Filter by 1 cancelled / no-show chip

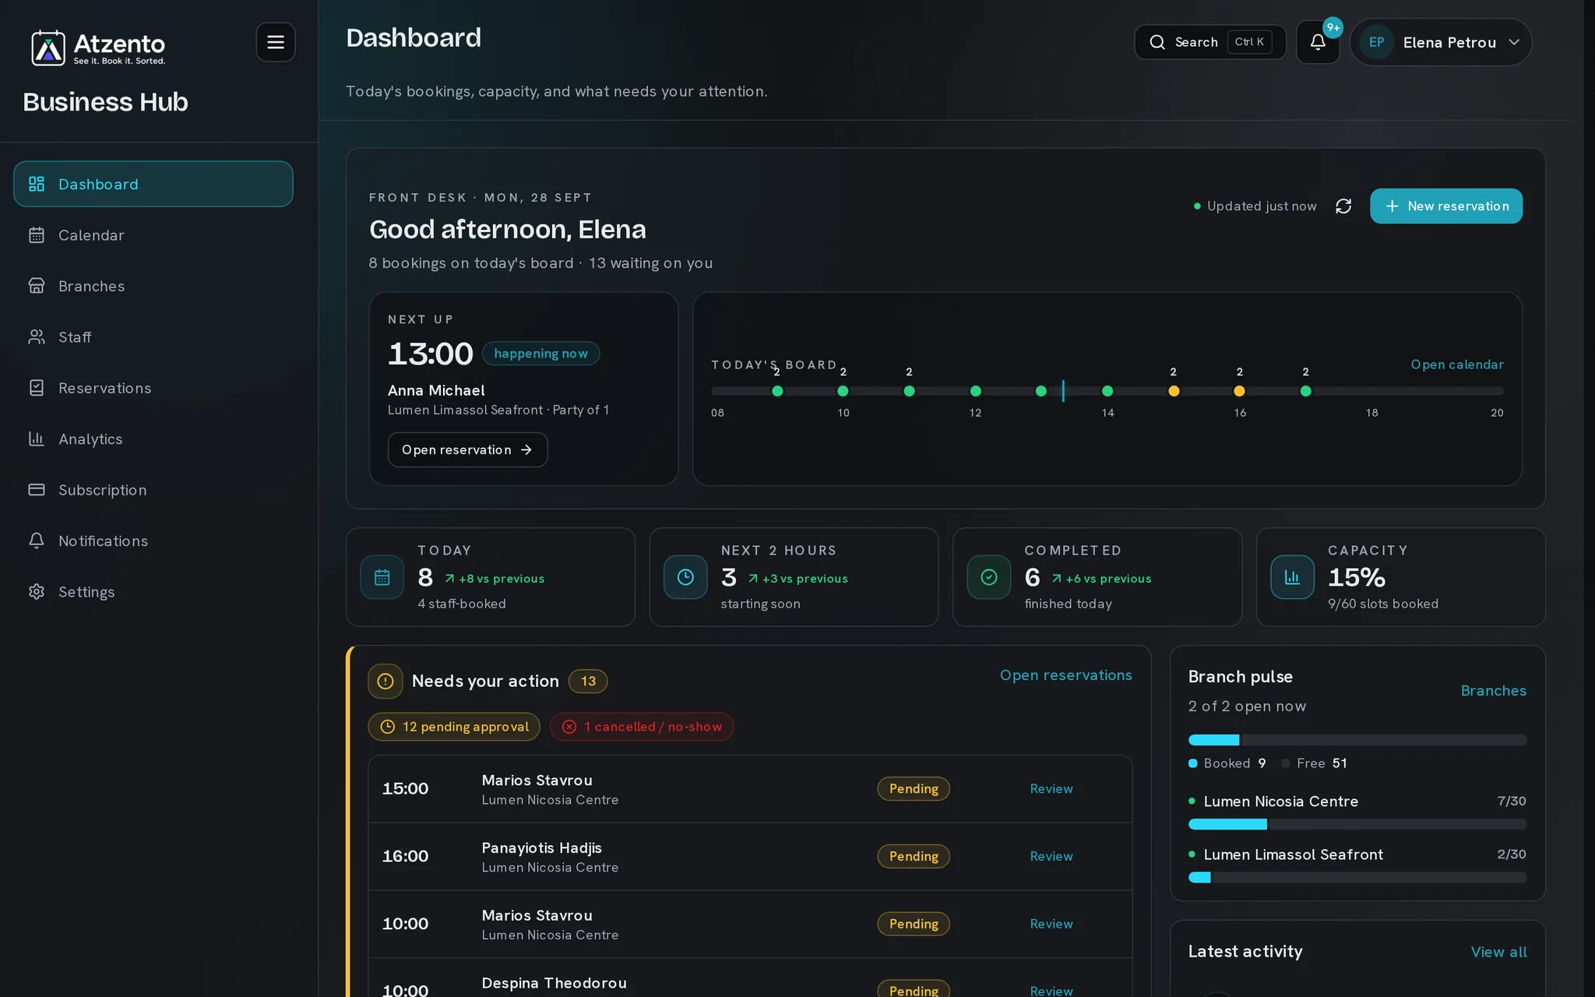[642, 727]
